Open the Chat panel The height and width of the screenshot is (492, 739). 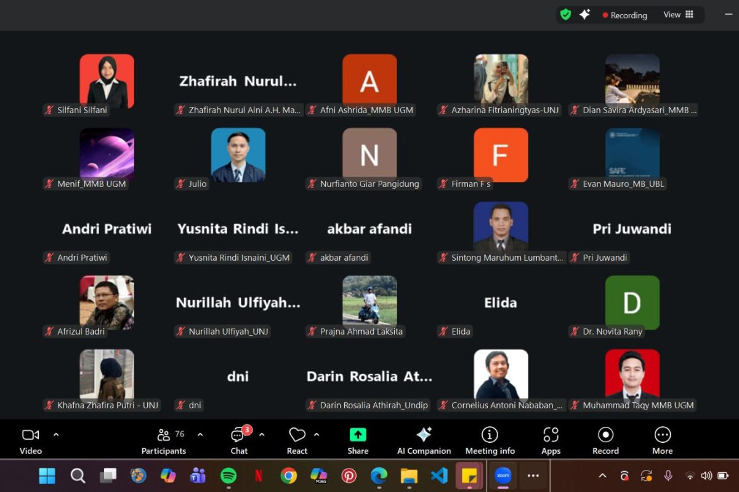click(x=239, y=441)
